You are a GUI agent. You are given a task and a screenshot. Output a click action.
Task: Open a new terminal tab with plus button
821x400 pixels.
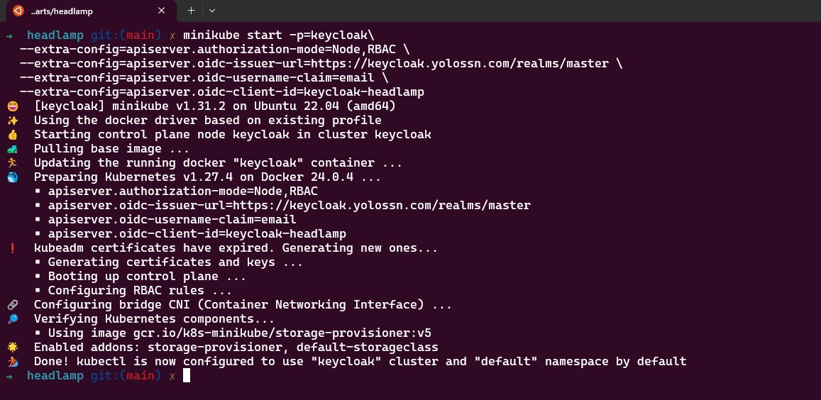click(x=191, y=11)
